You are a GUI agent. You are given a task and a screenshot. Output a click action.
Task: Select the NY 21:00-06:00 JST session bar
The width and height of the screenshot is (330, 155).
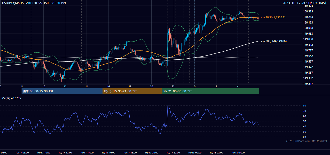(210, 91)
